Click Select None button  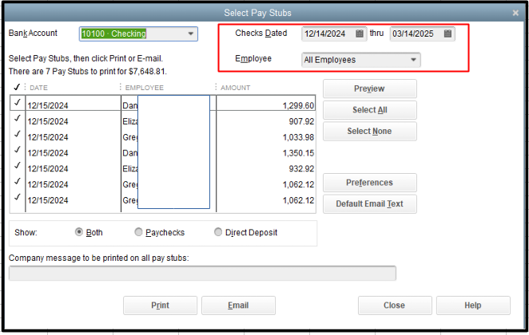[x=370, y=132]
